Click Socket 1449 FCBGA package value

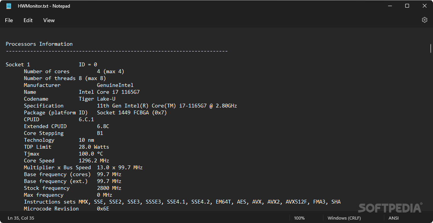coord(132,112)
